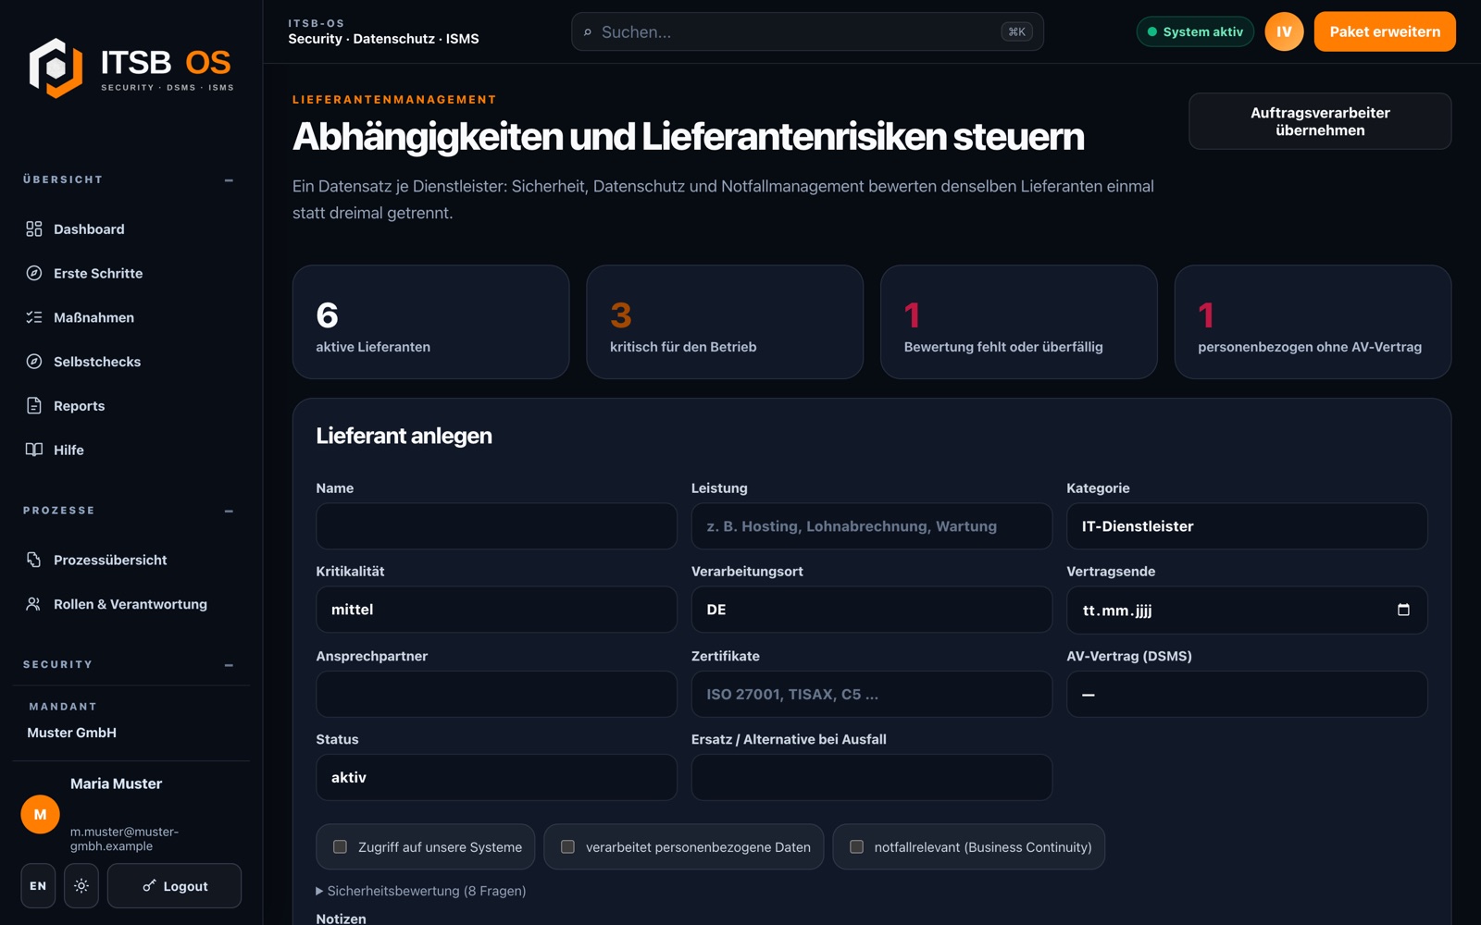Click the Name input field

point(496,526)
